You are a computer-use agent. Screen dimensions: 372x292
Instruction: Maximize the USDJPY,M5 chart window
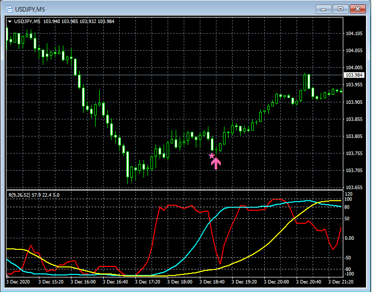(341, 9)
